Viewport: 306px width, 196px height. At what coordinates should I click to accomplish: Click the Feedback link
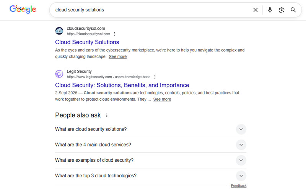[239, 186]
